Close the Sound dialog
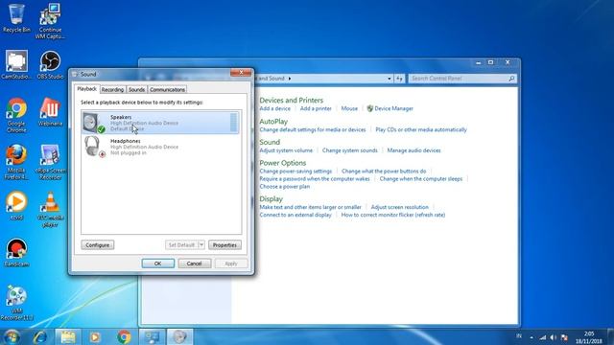 pyautogui.click(x=241, y=73)
